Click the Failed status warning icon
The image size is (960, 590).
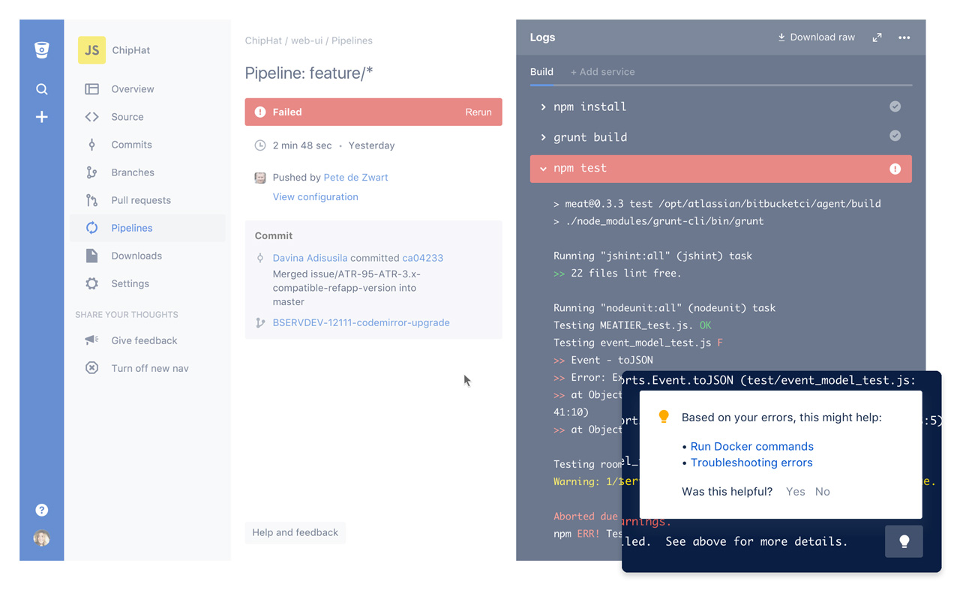tap(260, 112)
